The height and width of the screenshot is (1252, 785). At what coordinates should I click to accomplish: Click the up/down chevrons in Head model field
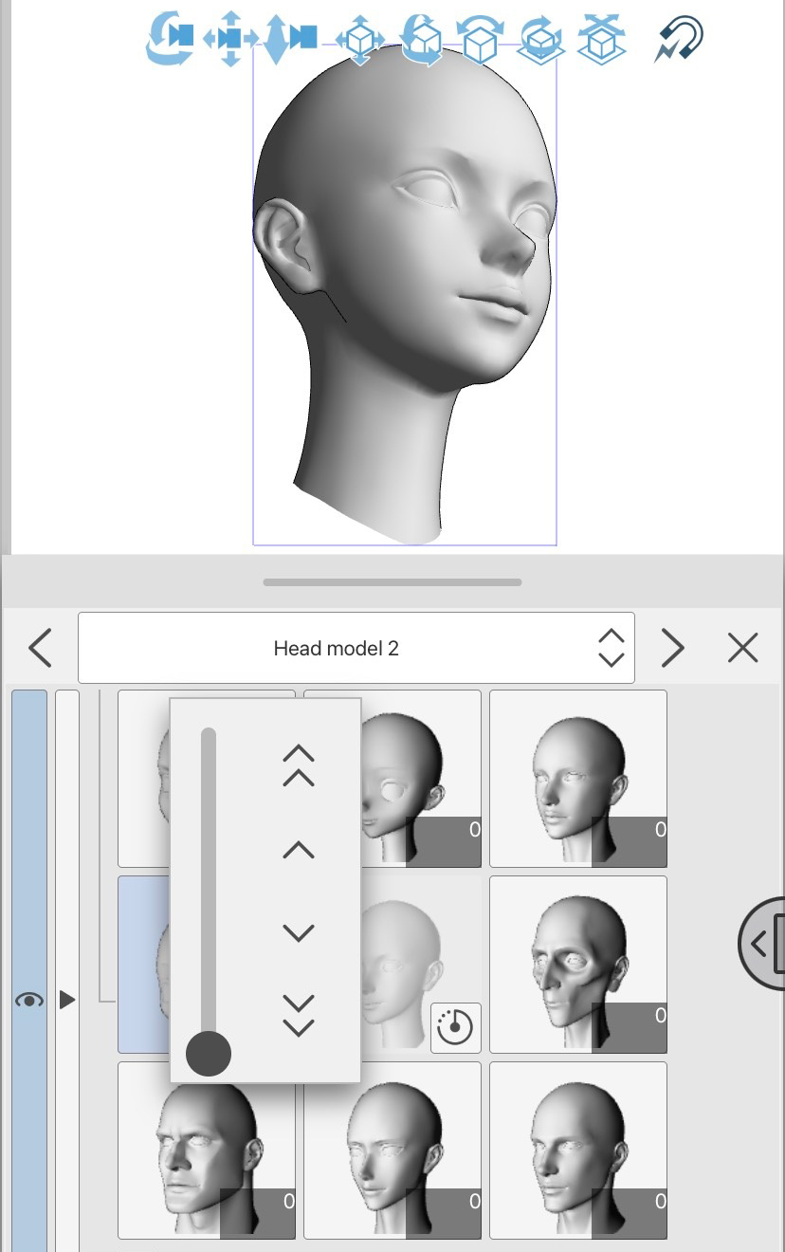612,648
